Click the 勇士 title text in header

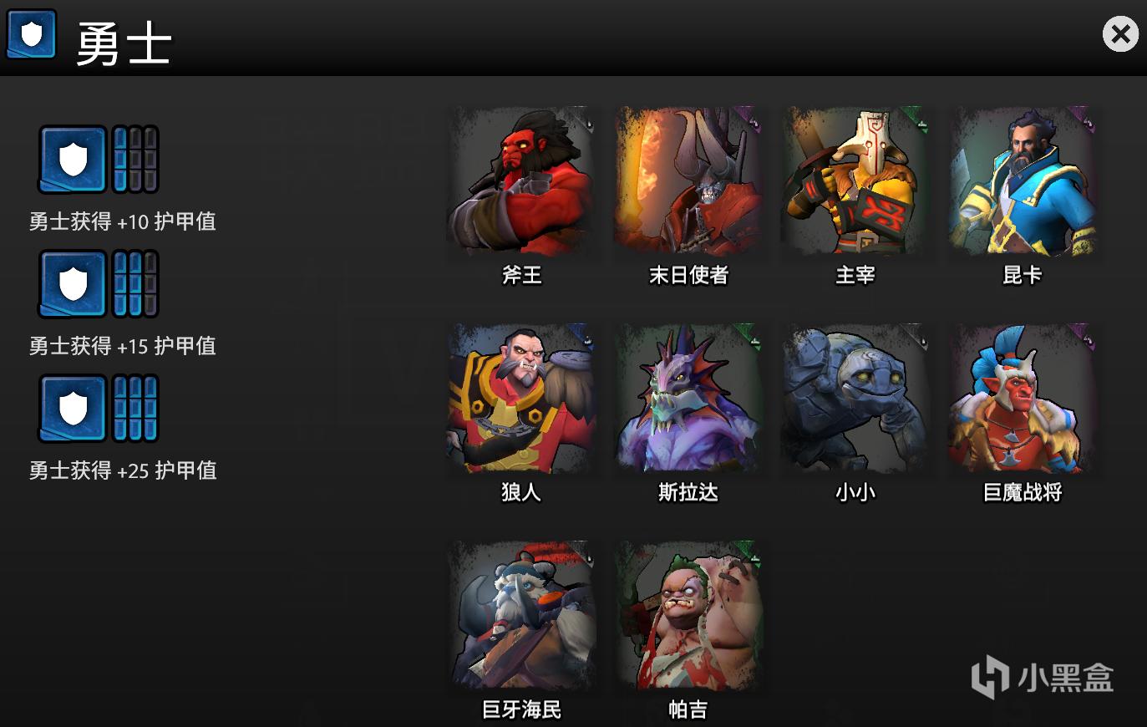[x=124, y=43]
